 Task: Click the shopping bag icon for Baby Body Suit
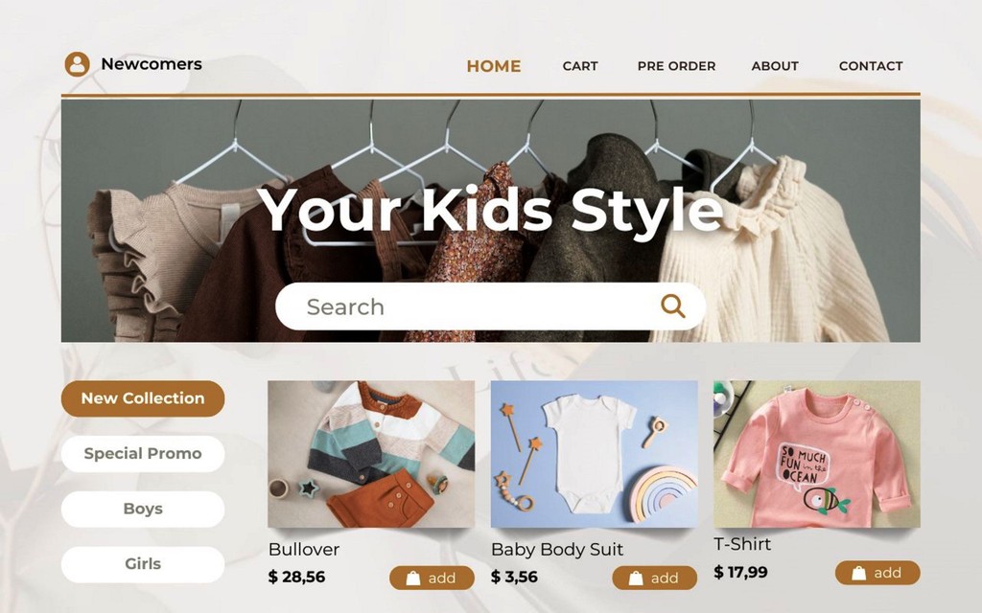pyautogui.click(x=636, y=578)
